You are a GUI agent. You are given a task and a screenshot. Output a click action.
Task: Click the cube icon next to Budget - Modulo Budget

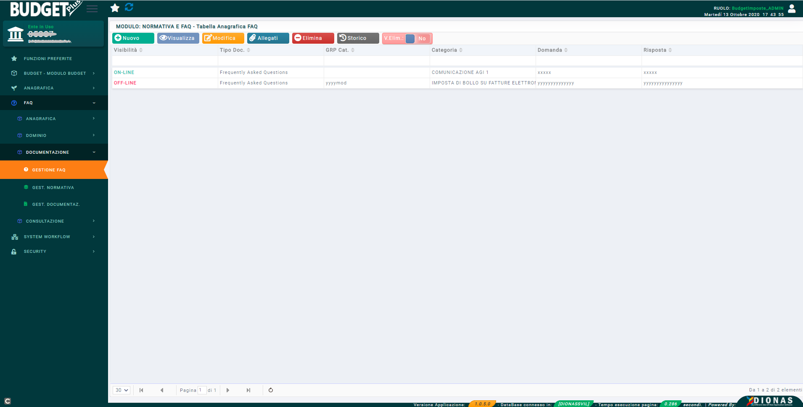(x=14, y=73)
